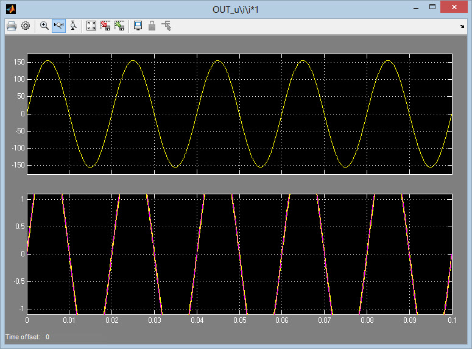The width and height of the screenshot is (472, 349).
Task: Click the -150 label on the top axes
Action: (x=18, y=165)
